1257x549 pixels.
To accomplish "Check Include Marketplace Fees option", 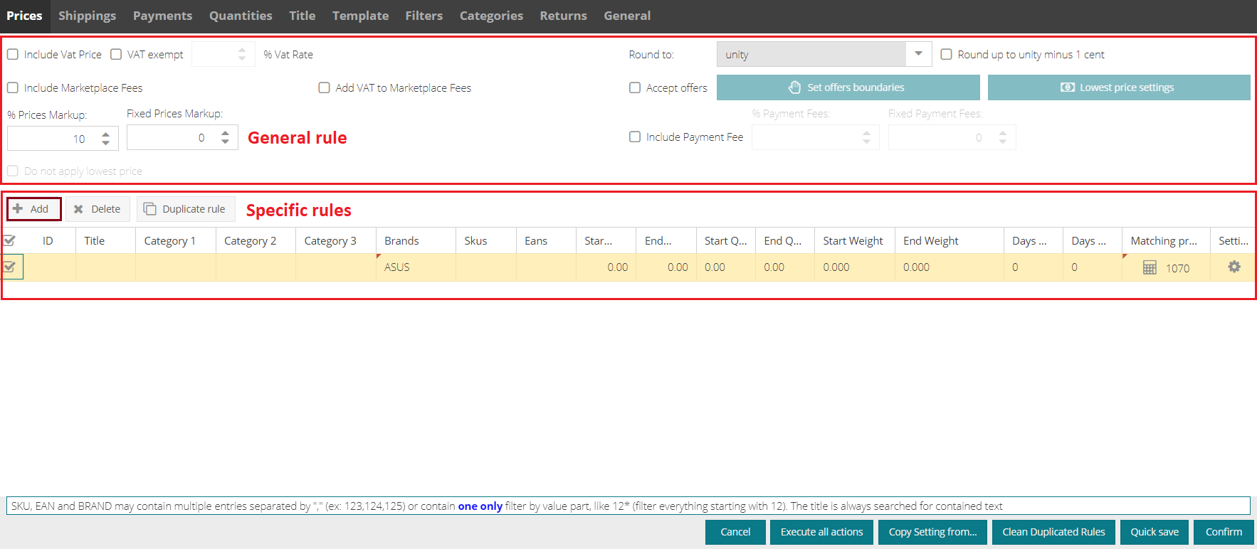I will 13,88.
